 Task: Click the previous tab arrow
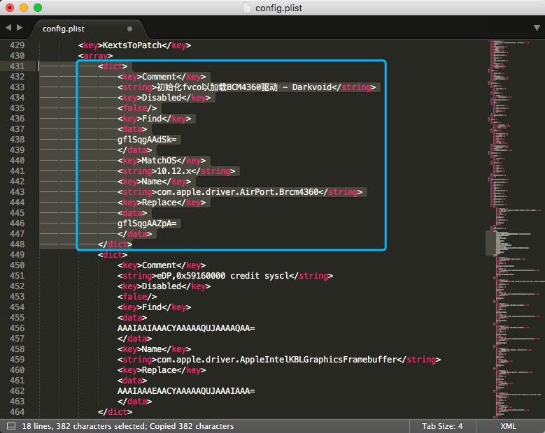coord(8,28)
